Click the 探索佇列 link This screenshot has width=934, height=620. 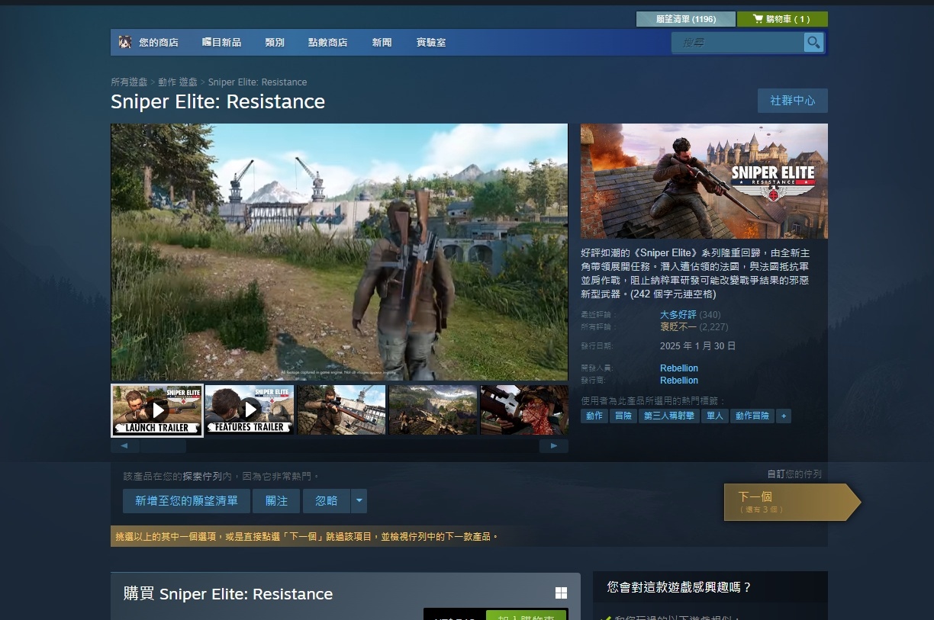pyautogui.click(x=202, y=476)
